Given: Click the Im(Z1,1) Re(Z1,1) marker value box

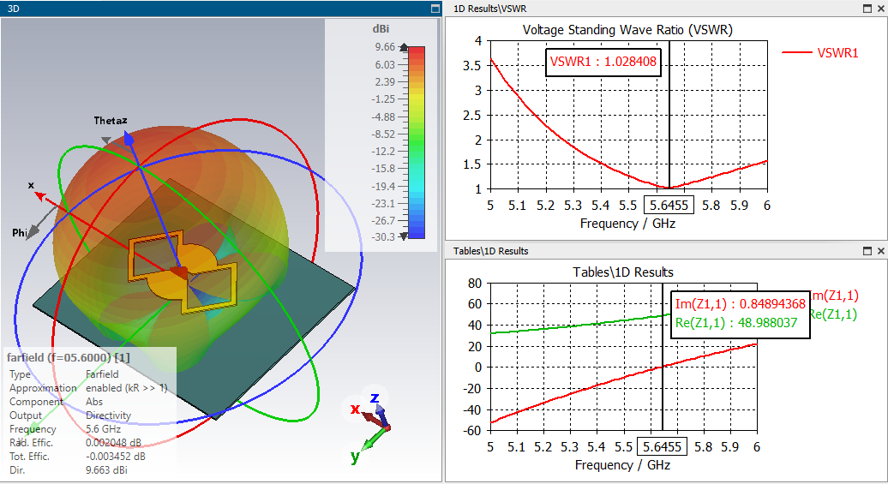Looking at the screenshot, I should pyautogui.click(x=741, y=314).
